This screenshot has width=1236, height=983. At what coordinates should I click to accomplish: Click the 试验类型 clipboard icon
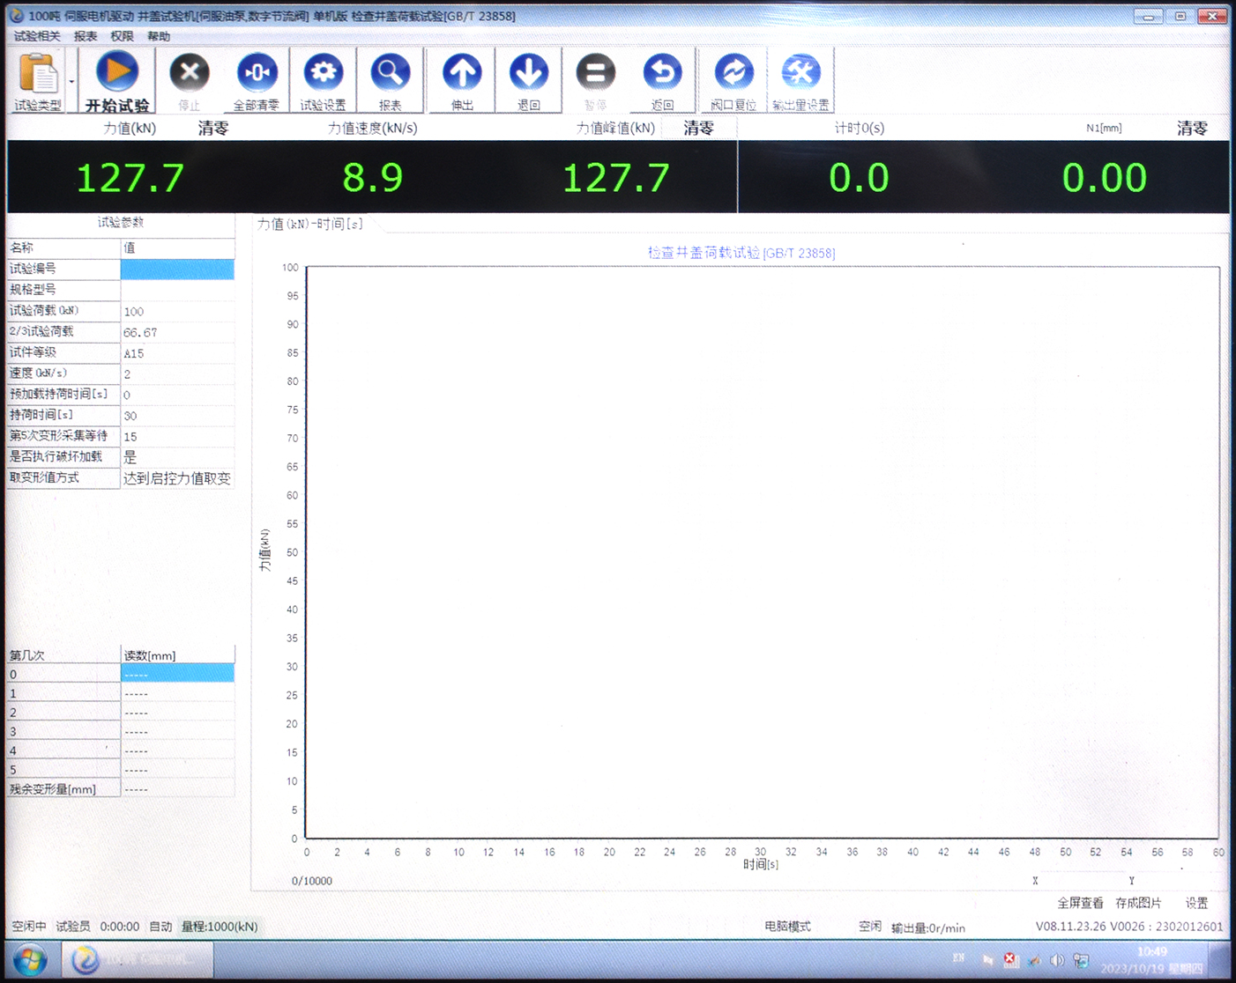(x=38, y=74)
